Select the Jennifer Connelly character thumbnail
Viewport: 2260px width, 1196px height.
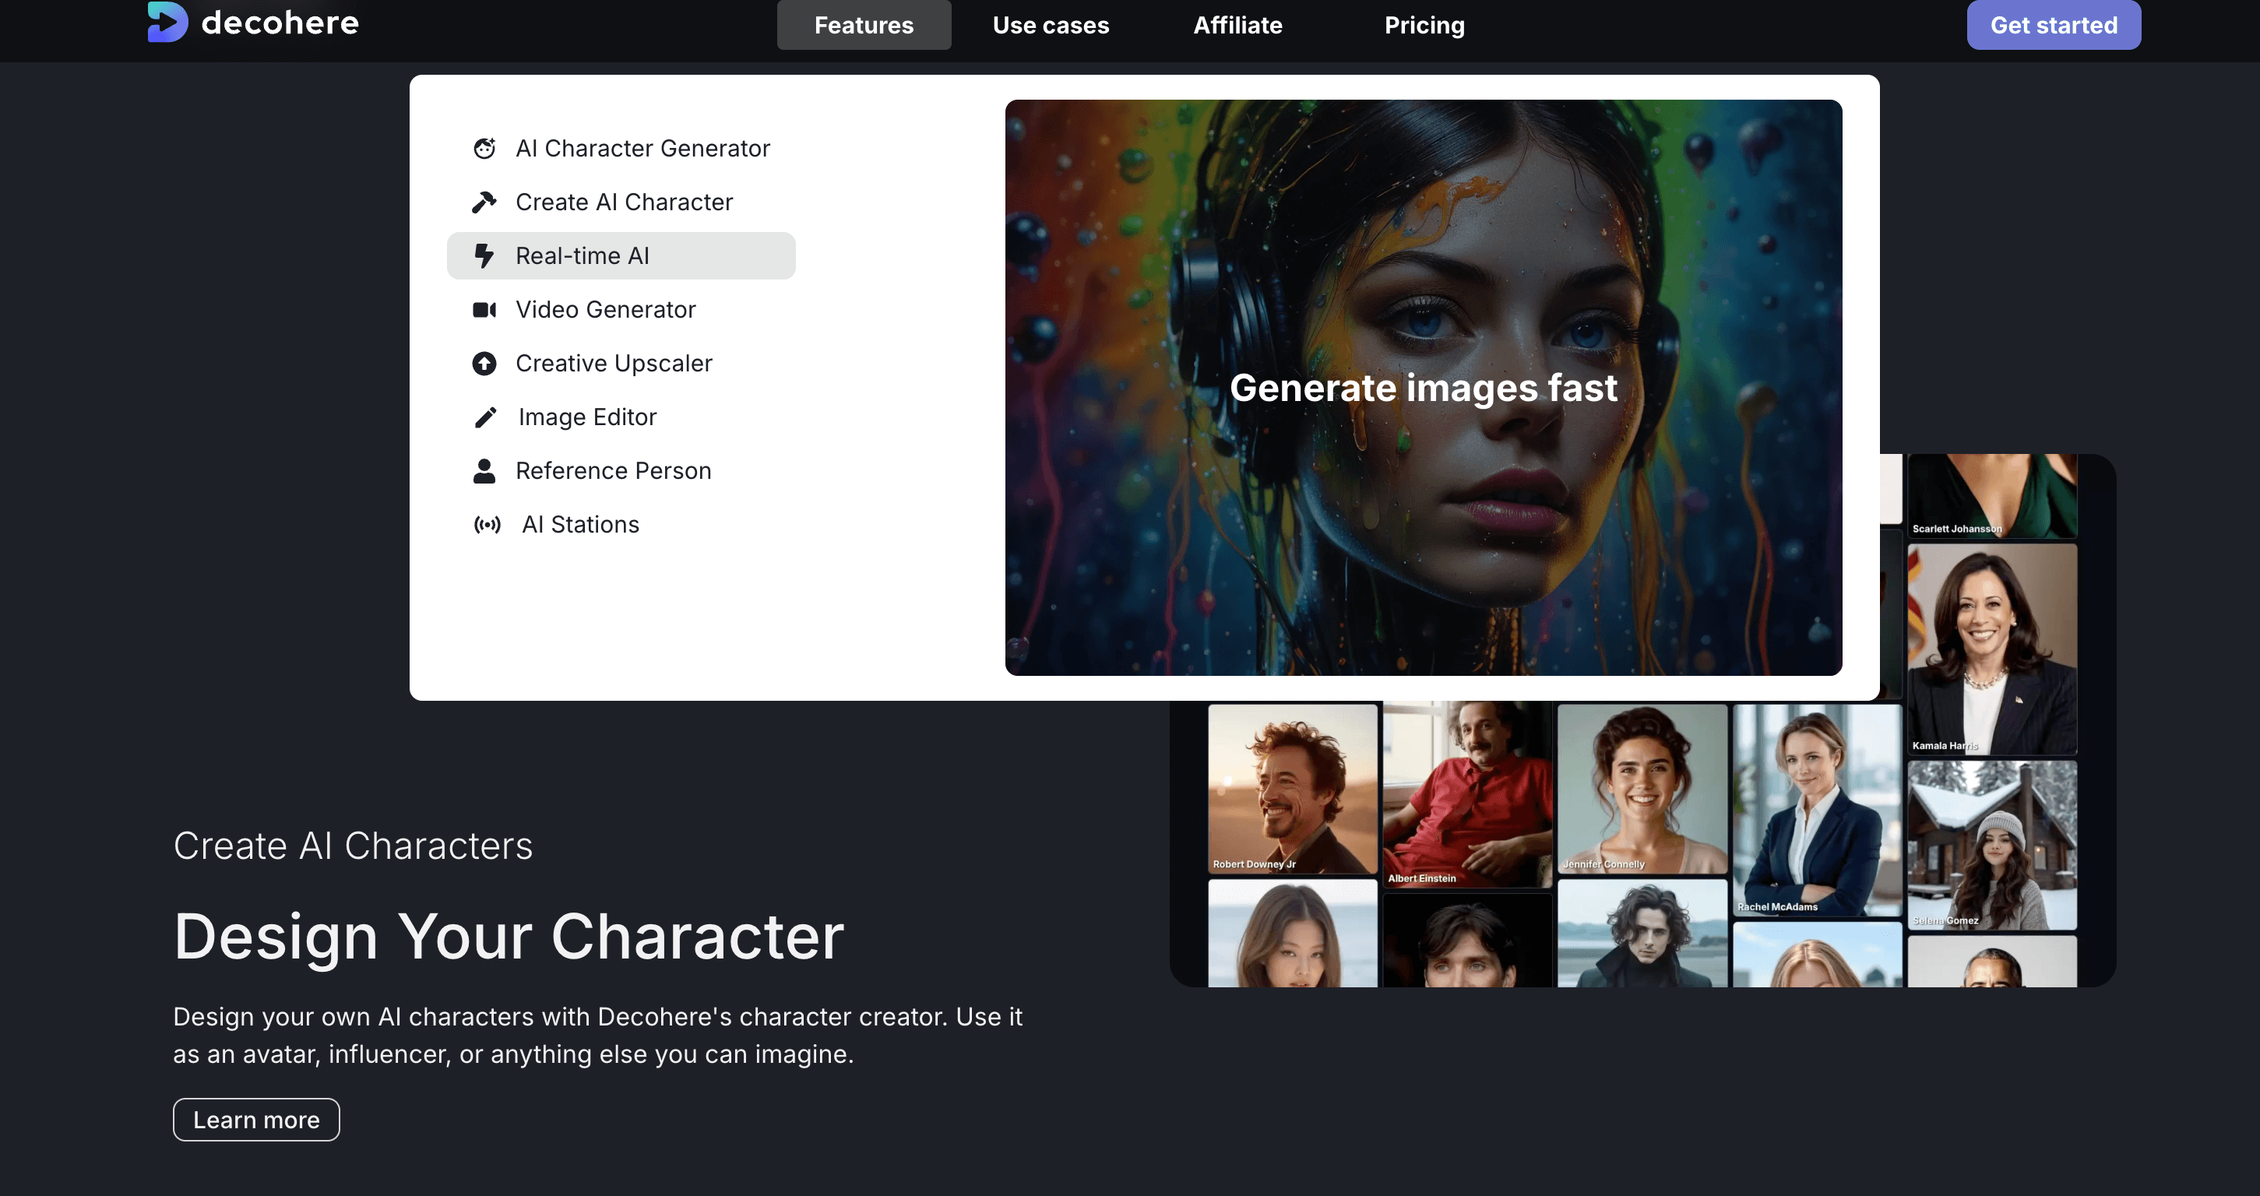[x=1642, y=788]
